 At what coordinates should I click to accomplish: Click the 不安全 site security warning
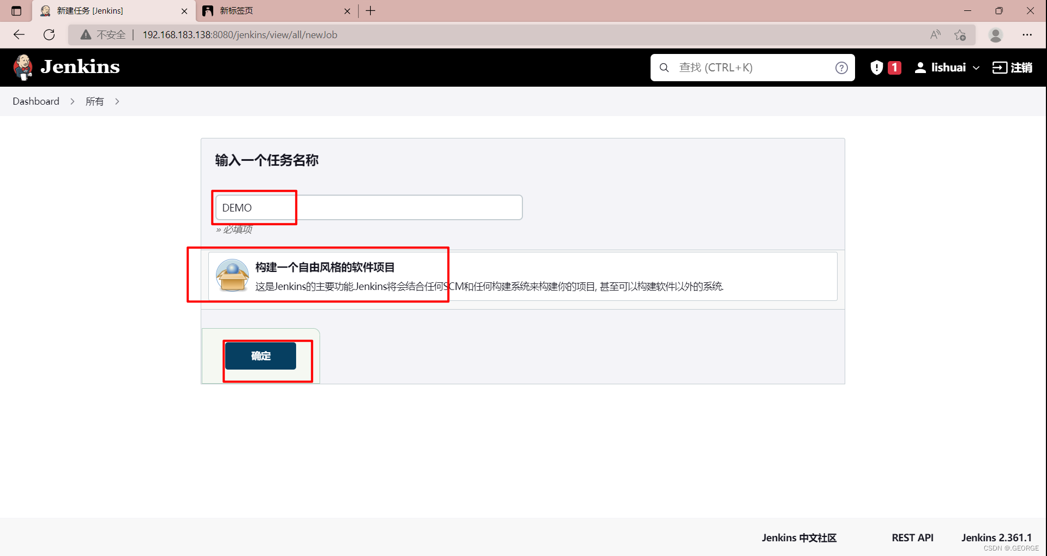tap(103, 35)
